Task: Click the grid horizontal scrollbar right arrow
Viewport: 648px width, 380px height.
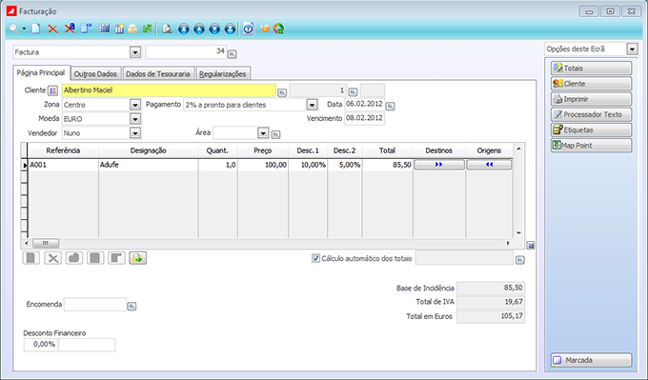Action: coord(508,243)
